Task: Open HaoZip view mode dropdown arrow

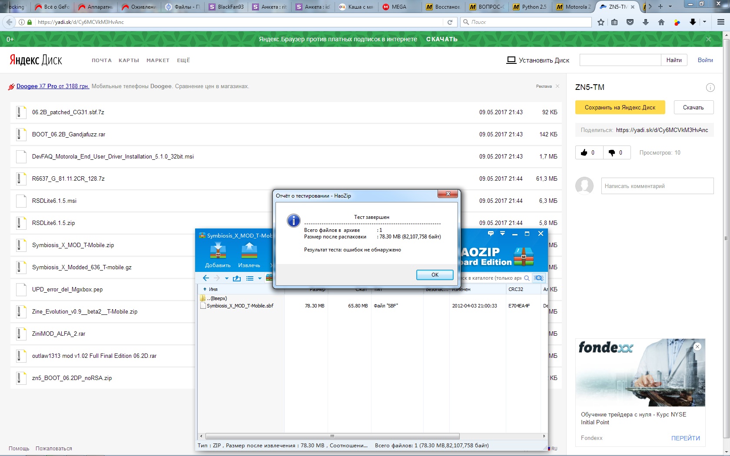Action: [x=260, y=278]
